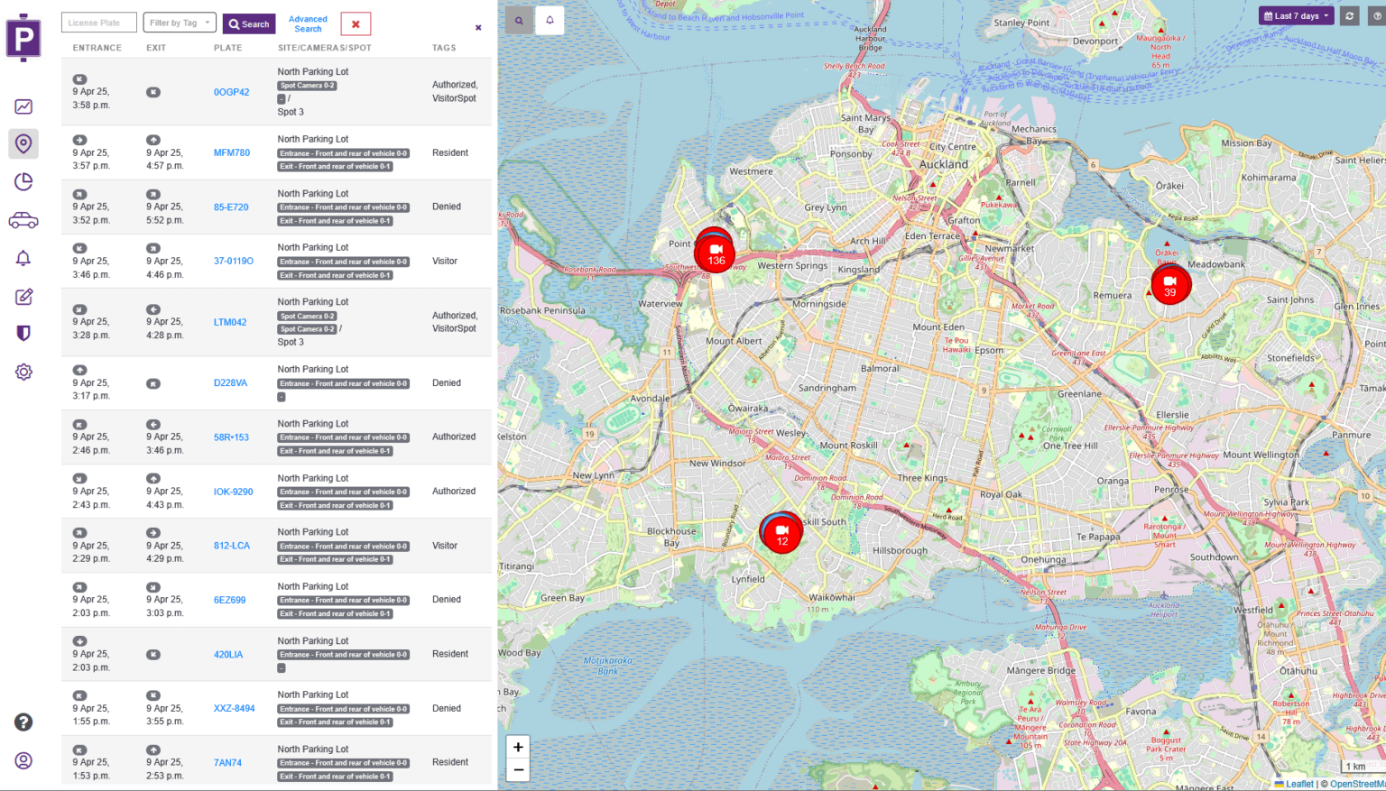Open the user account profile icon
The image size is (1386, 791).
(23, 760)
